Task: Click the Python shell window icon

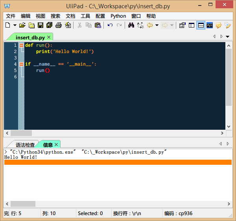Action: click(x=210, y=25)
